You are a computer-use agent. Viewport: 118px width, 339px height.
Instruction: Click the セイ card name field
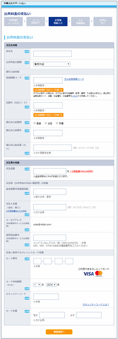(52, 315)
